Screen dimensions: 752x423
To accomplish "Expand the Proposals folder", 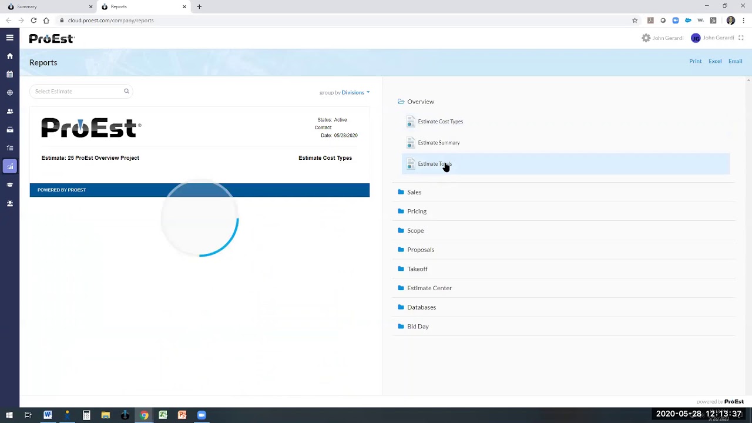I will point(416,250).
